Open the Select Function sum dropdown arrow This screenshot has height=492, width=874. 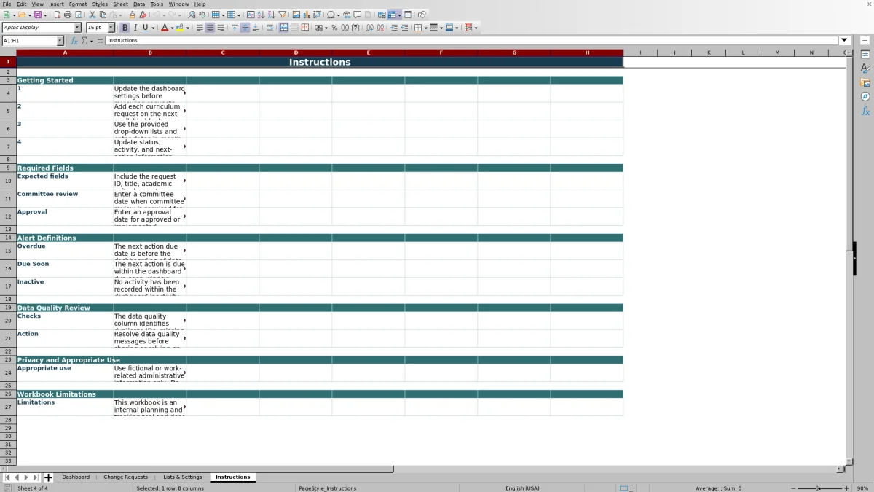point(92,41)
